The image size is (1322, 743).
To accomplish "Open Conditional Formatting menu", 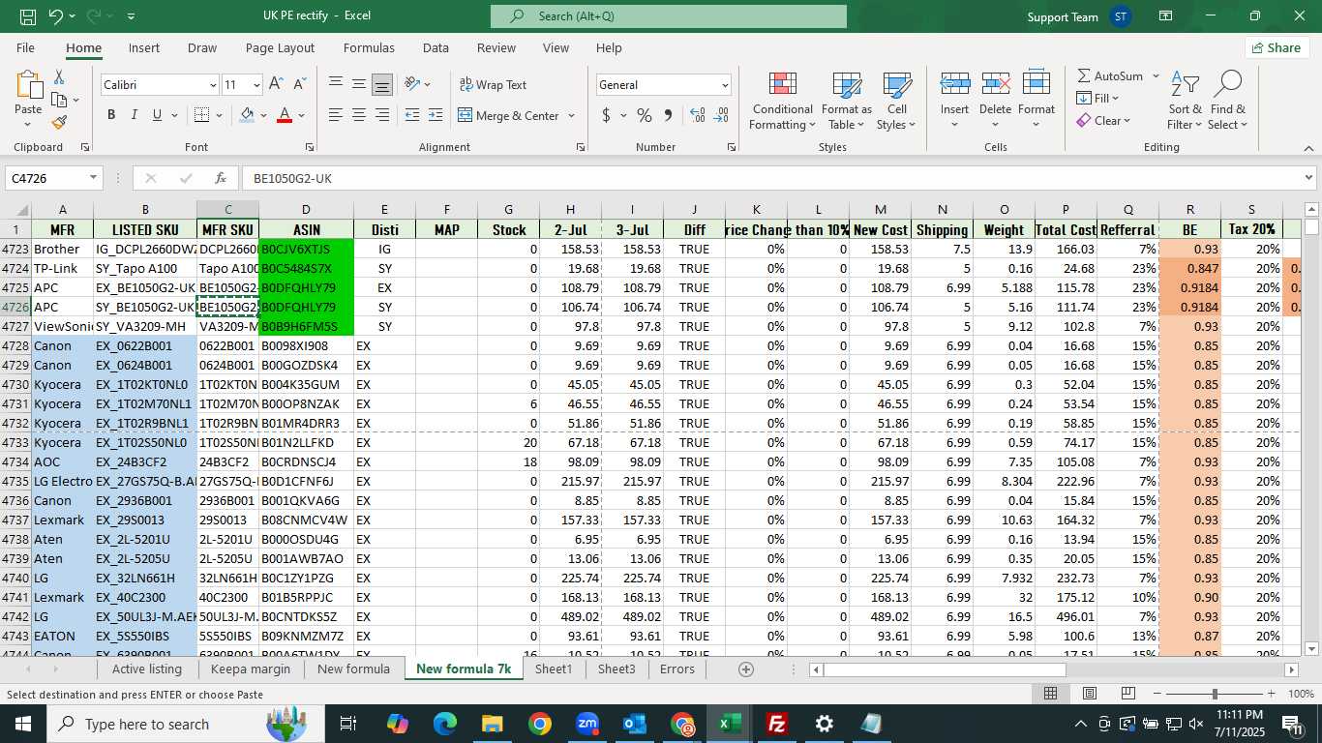I will 782,101.
